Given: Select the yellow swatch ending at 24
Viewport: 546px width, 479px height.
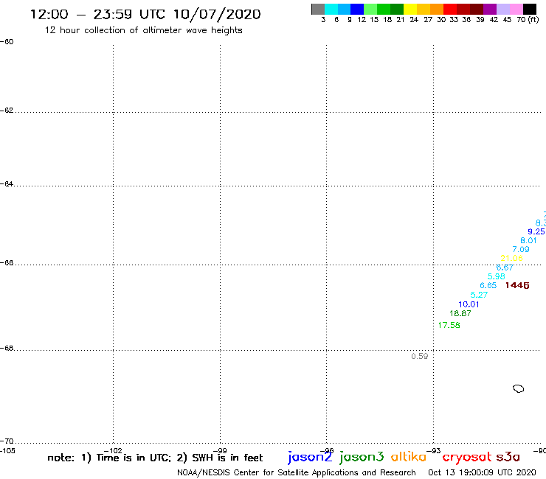Looking at the screenshot, I should [x=410, y=9].
